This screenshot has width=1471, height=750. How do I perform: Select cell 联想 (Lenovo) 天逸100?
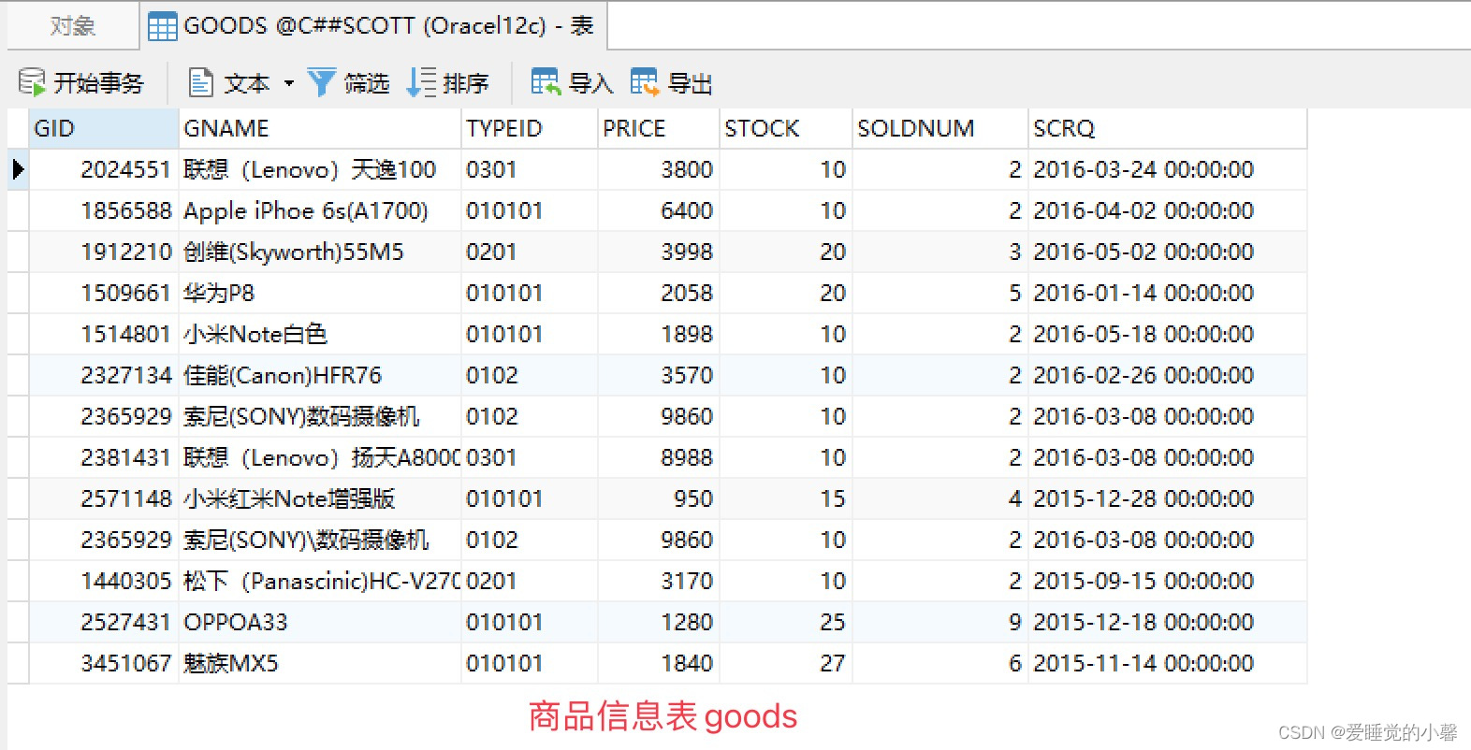320,169
